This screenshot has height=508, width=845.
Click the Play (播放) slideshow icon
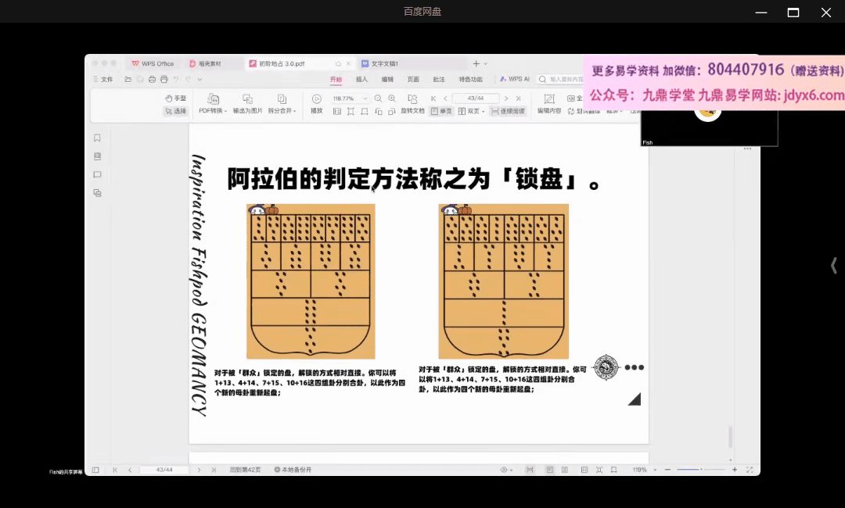coord(316,98)
